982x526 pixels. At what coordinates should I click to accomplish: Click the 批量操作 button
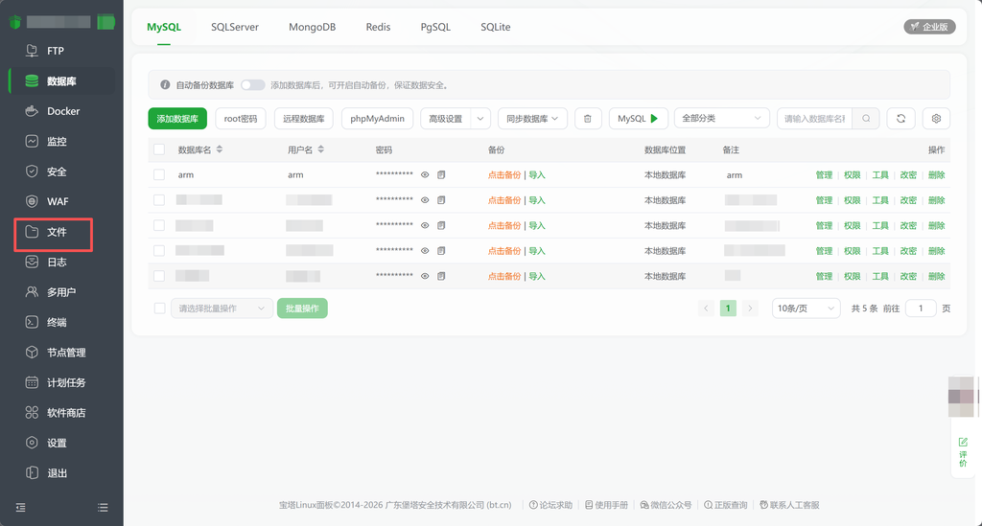coord(302,309)
